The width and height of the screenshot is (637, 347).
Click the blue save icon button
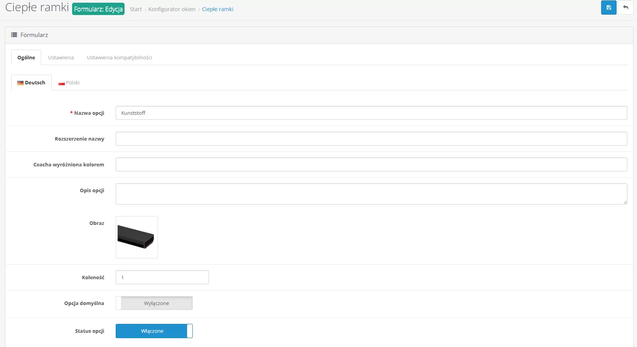[608, 8]
